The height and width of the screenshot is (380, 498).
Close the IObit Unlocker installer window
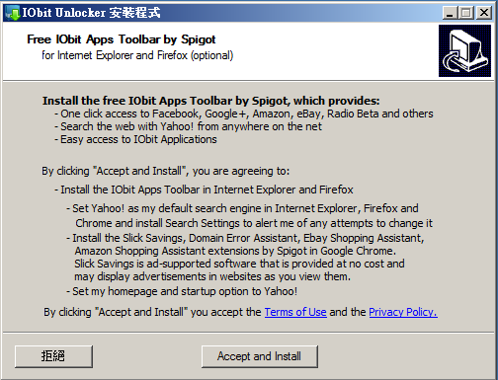(x=484, y=13)
